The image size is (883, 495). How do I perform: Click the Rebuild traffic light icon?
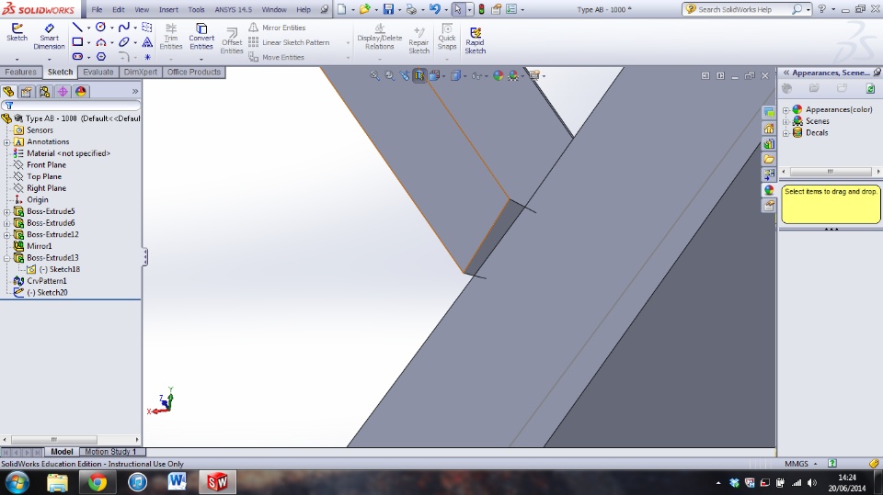tap(481, 9)
